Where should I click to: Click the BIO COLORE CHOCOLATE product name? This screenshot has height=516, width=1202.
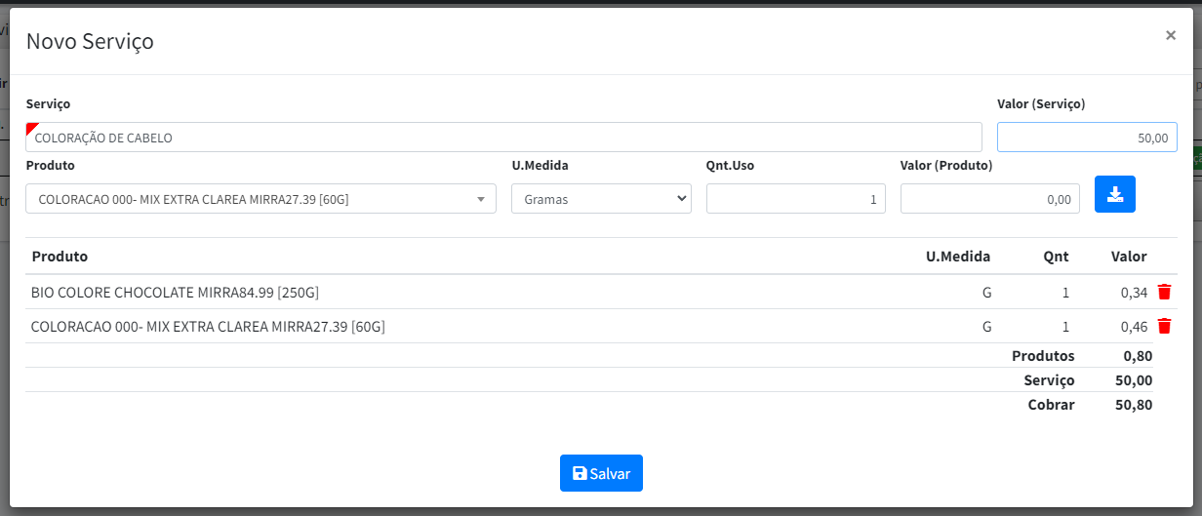(176, 292)
